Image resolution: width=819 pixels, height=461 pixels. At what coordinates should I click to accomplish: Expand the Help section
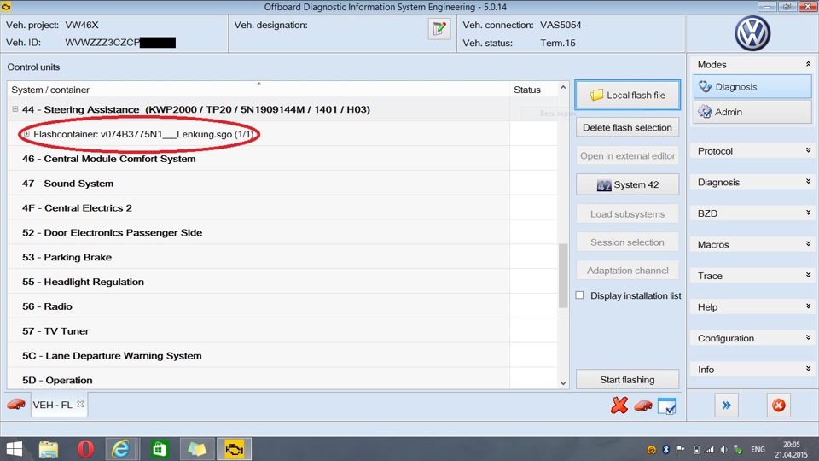[808, 306]
